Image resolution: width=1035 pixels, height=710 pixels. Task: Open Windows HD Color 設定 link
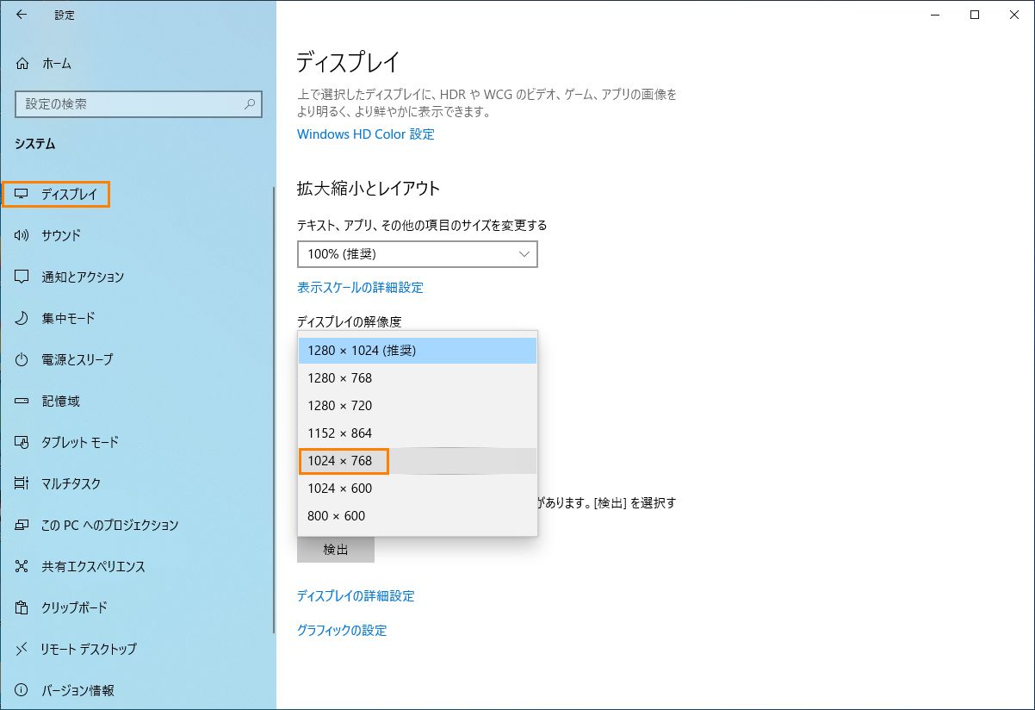pyautogui.click(x=365, y=134)
